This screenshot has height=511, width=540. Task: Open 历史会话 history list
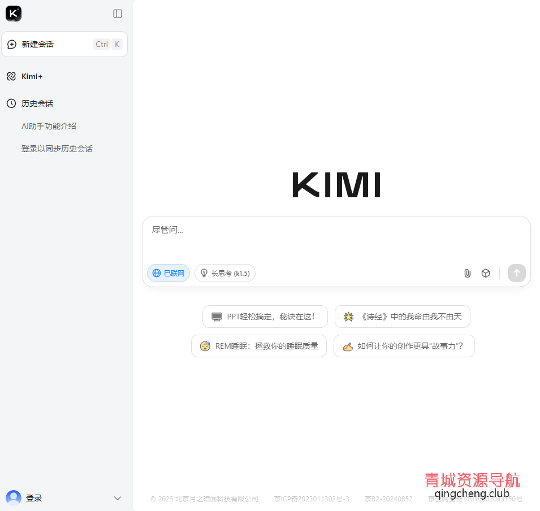tap(36, 103)
